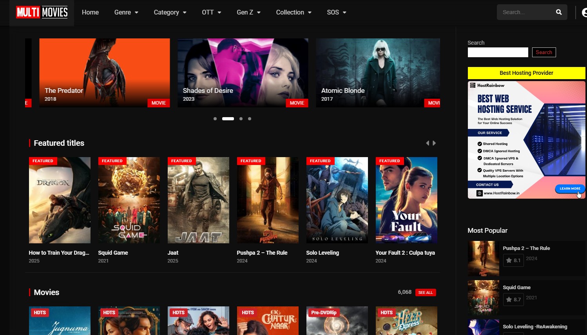Click the right arrow in Featured titles

coord(434,143)
